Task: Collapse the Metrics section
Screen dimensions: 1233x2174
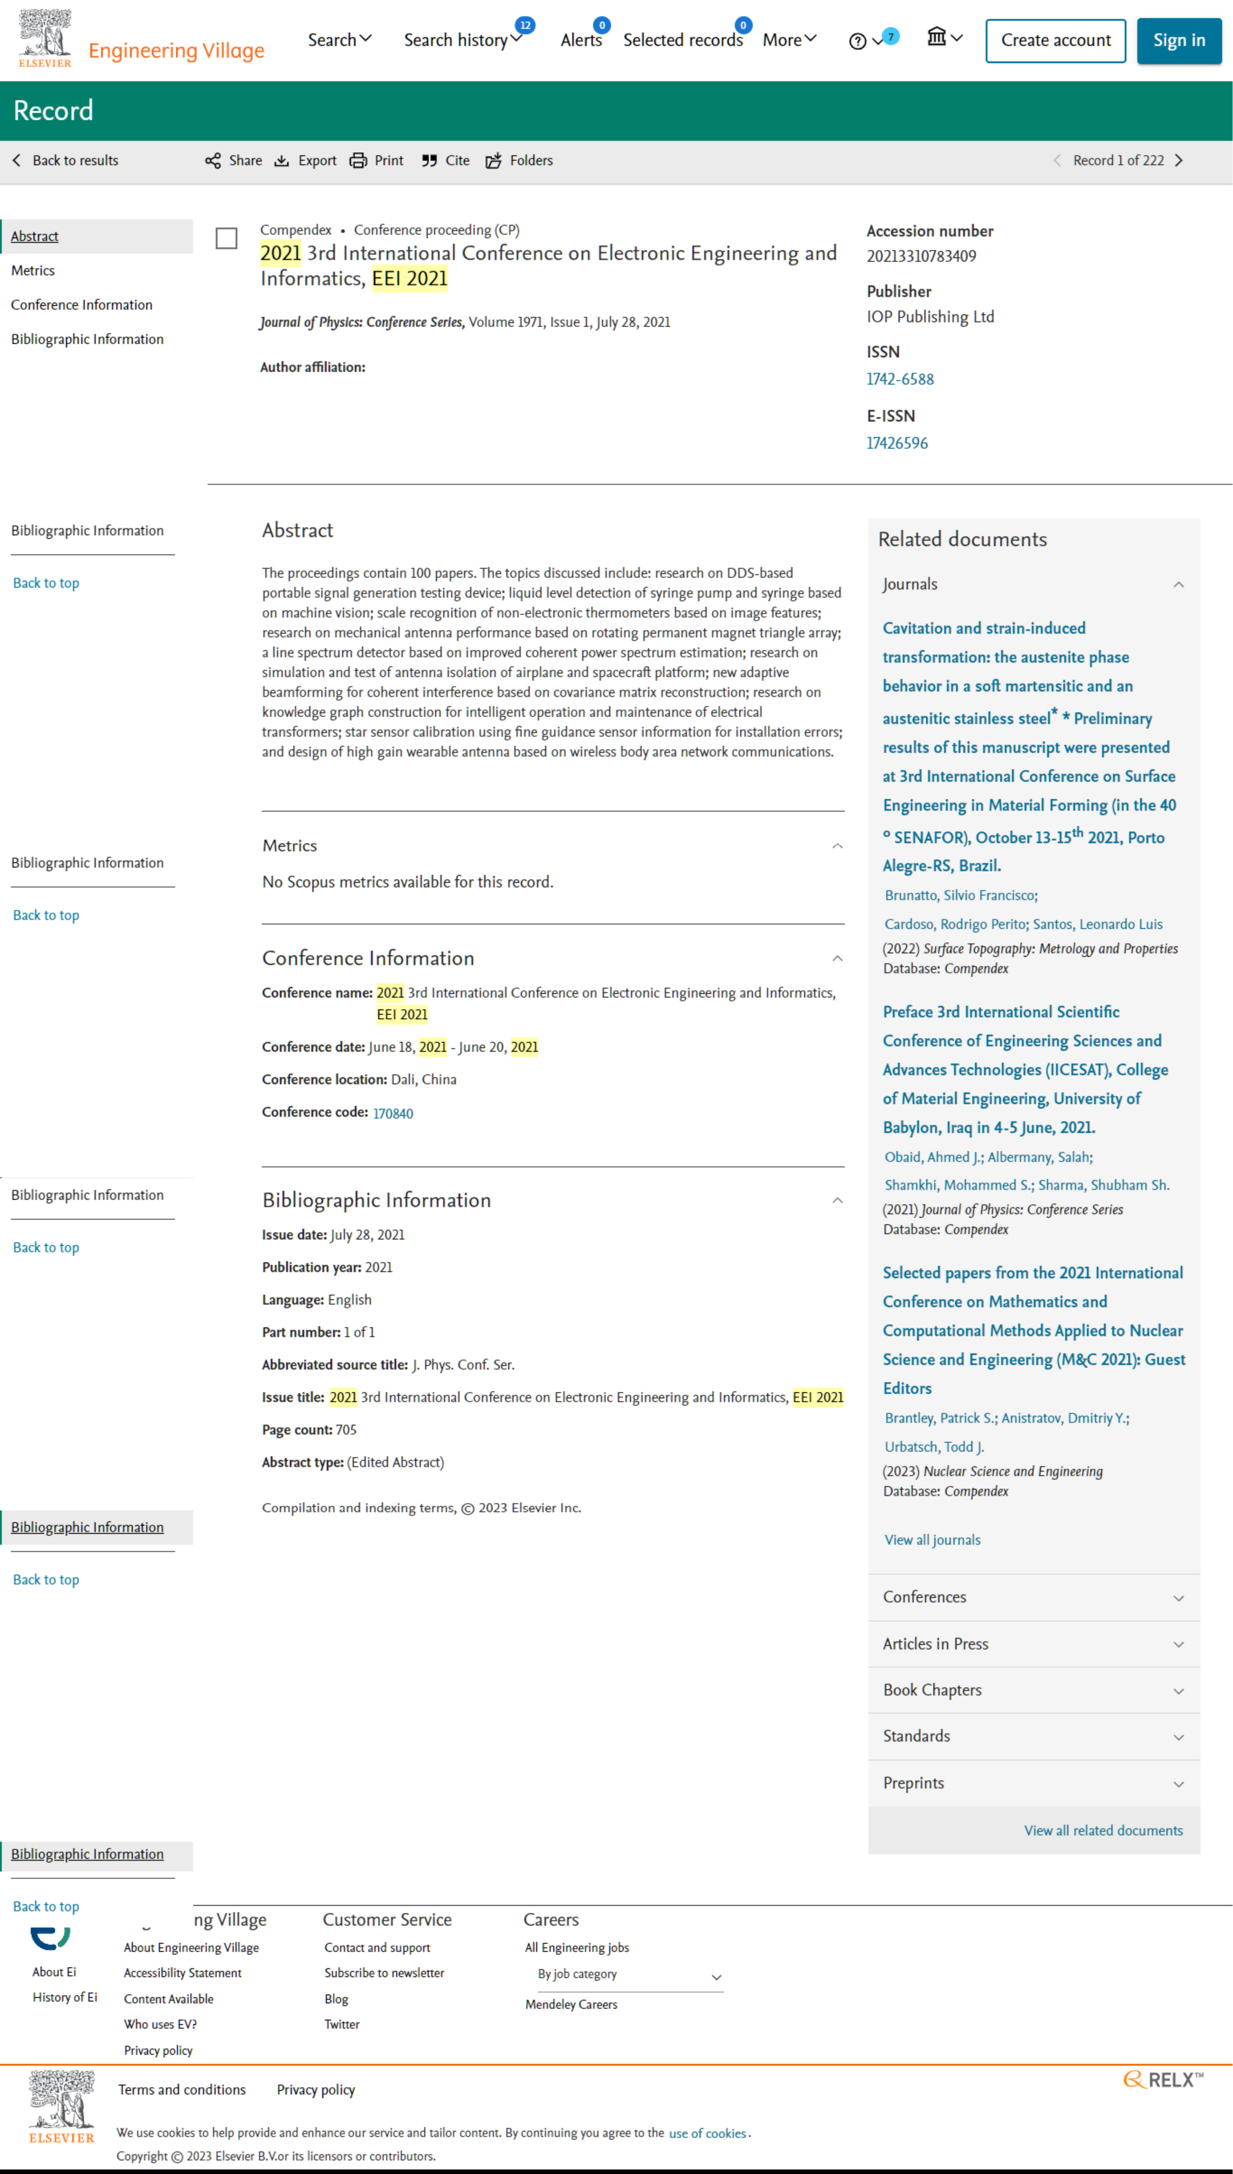Action: click(837, 846)
